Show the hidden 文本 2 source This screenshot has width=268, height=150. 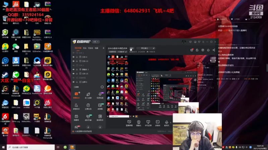click(x=73, y=65)
